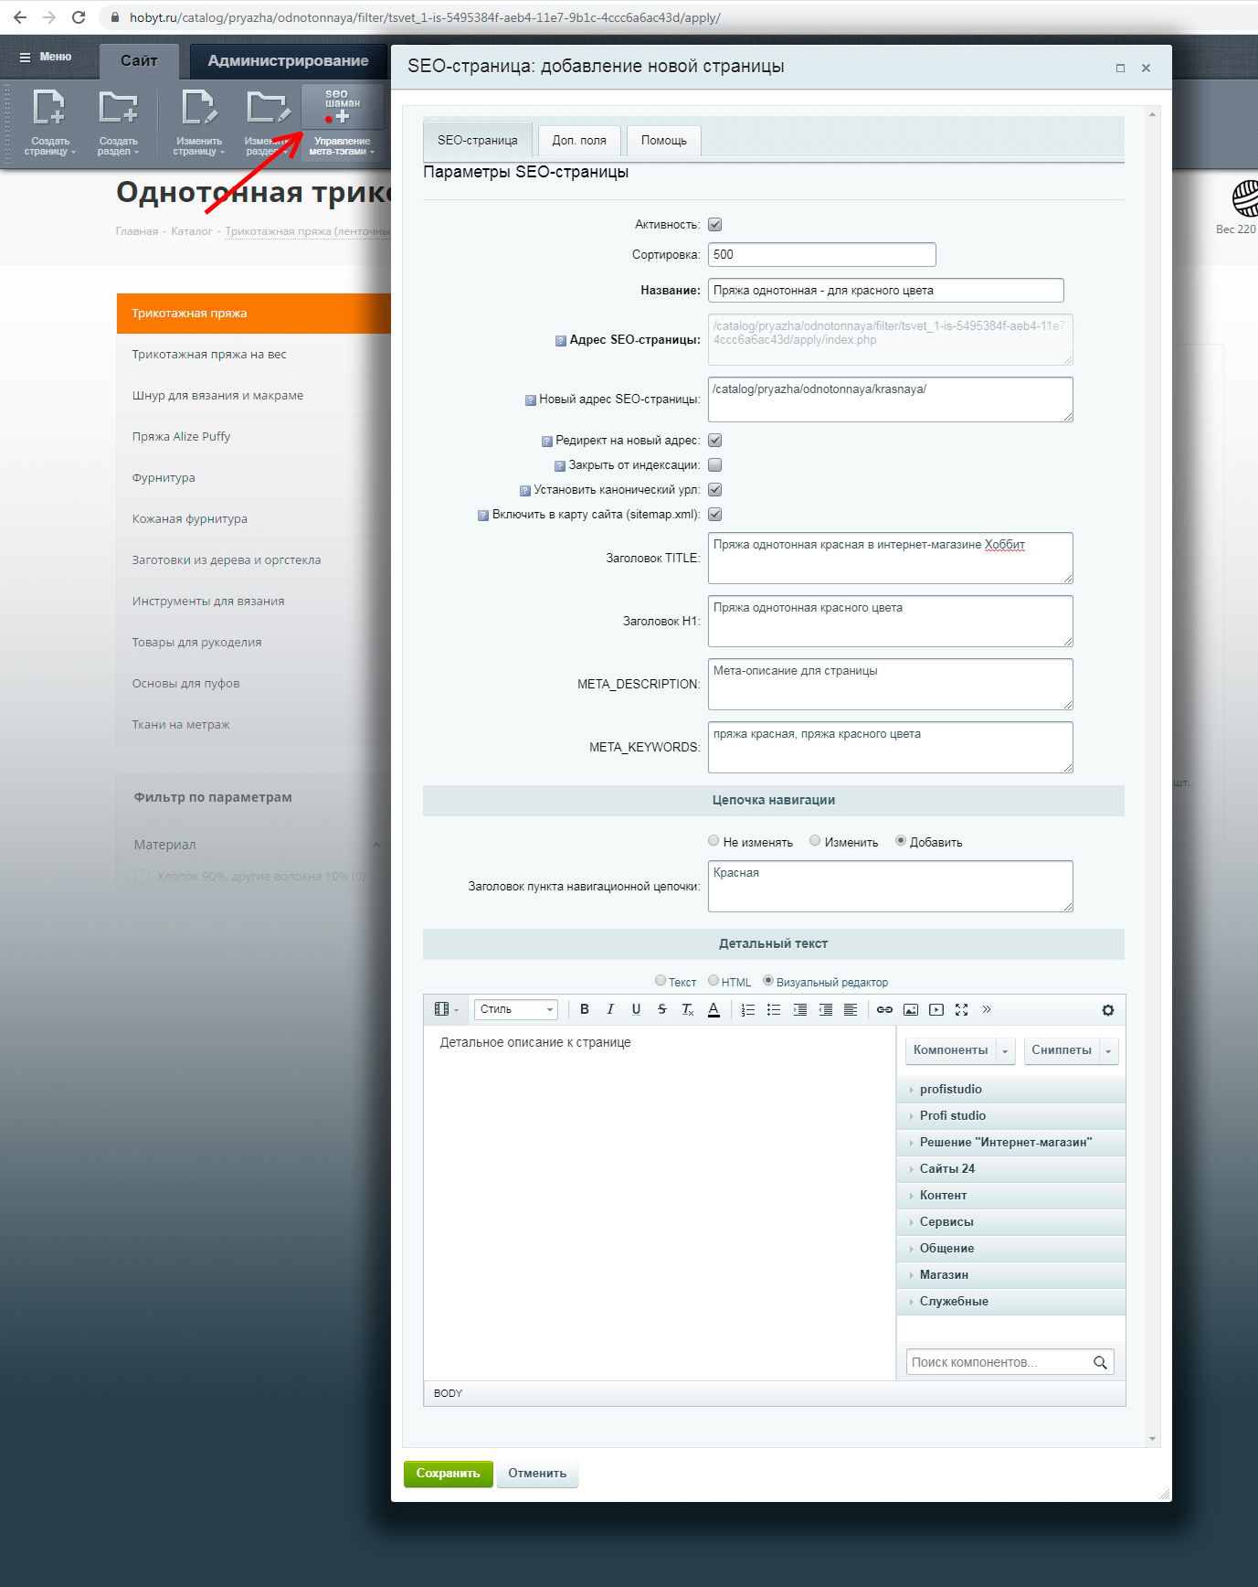Select the Изменить radio button

click(815, 841)
